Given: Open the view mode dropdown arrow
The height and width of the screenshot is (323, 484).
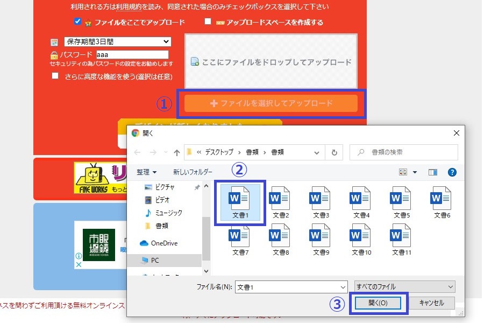Looking at the screenshot, I should click(x=415, y=172).
